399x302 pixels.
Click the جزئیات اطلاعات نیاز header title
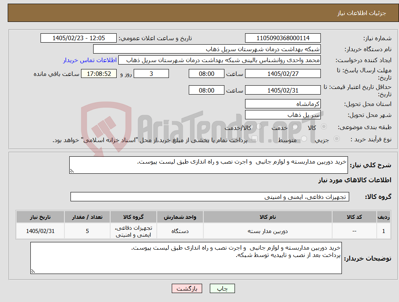tap(361, 13)
